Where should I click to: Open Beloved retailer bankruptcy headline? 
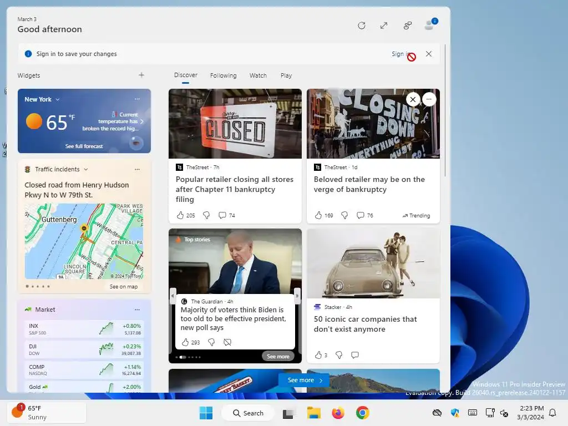point(369,184)
